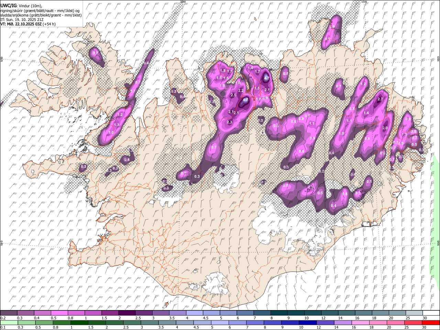This screenshot has height=330, width=440.
Task: Click the 2.0 snowfall value in the east
Action: click(385, 128)
